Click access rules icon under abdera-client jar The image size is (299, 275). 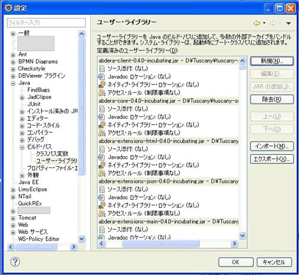[x=102, y=92]
